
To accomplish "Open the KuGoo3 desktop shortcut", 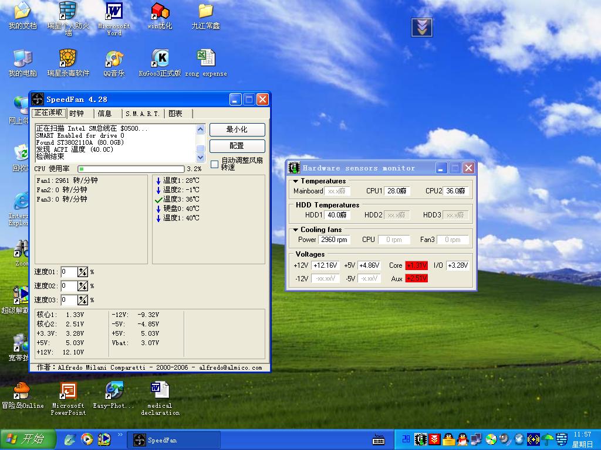I will pyautogui.click(x=160, y=59).
